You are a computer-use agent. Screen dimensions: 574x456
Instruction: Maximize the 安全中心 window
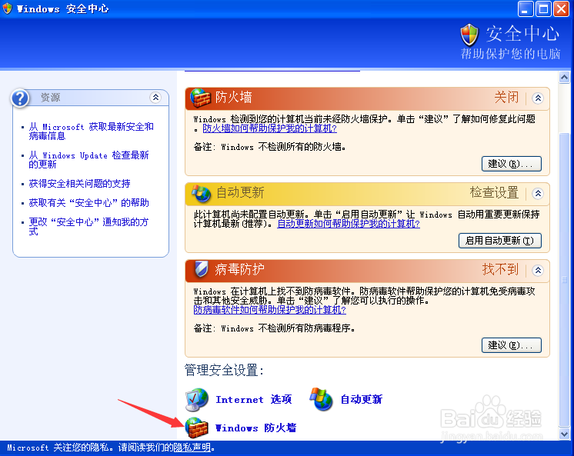coord(543,8)
